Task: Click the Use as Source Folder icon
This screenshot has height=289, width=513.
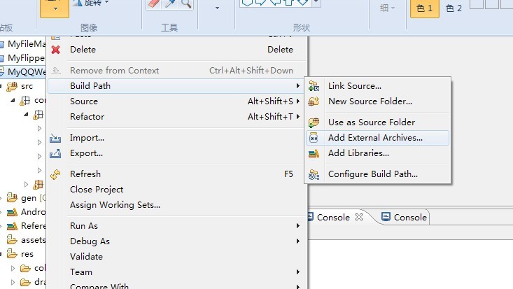Action: [x=314, y=122]
